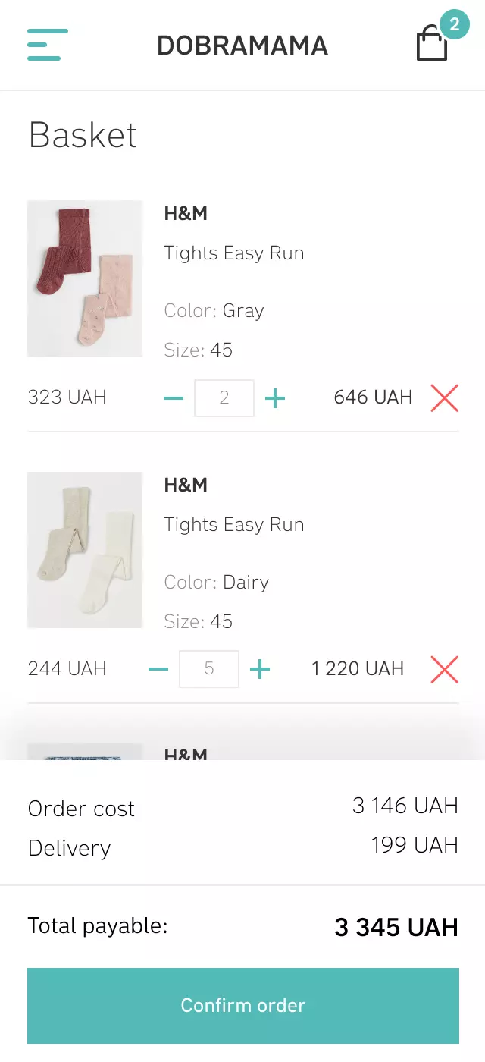Open the Dairy Tights Easy Run product page
The image size is (485, 1062).
[233, 524]
